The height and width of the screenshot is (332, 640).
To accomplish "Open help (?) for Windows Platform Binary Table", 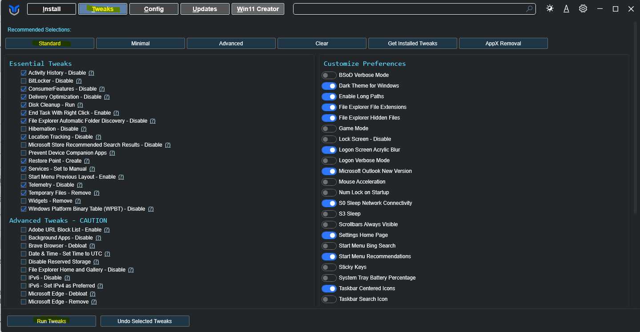I will coord(151,209).
